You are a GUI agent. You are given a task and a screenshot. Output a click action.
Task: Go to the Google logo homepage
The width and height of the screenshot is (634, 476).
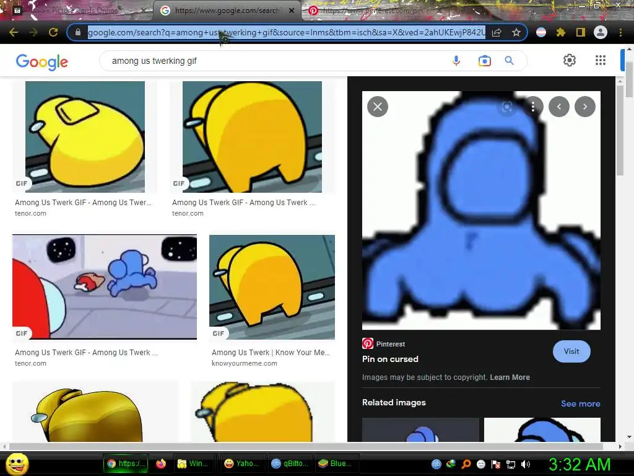pyautogui.click(x=42, y=62)
